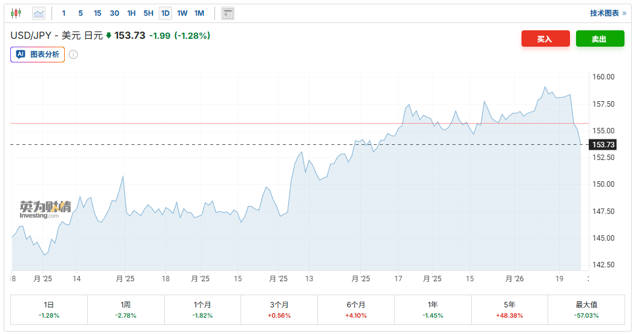Select the 1周 performance tab
Image resolution: width=636 pixels, height=334 pixels.
125,309
